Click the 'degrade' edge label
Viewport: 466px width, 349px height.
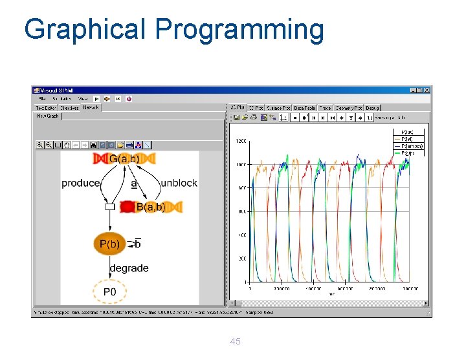(129, 268)
